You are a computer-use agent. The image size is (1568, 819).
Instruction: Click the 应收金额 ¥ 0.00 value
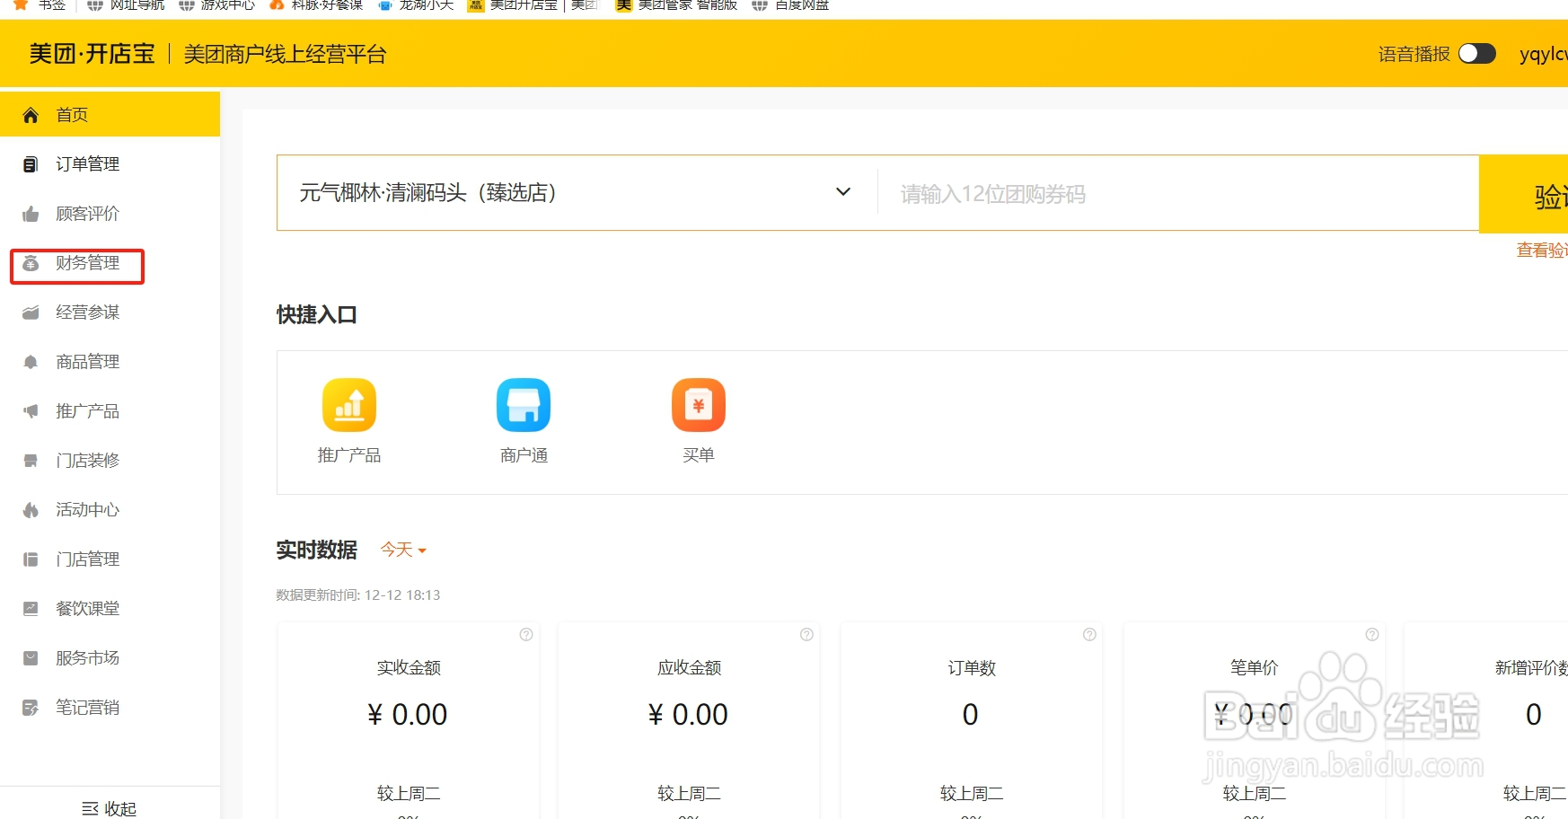pyautogui.click(x=689, y=715)
